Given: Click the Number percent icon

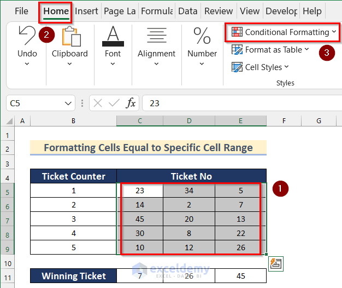Looking at the screenshot, I should pyautogui.click(x=202, y=37).
